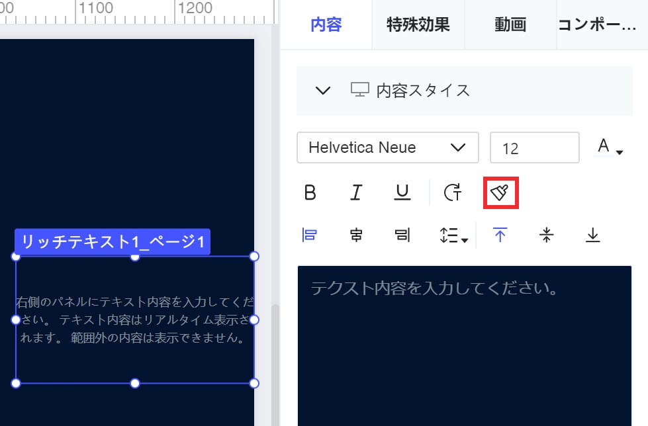Image resolution: width=648 pixels, height=426 pixels.
Task: Click the canvas vertical scrollbar
Action: click(x=275, y=365)
